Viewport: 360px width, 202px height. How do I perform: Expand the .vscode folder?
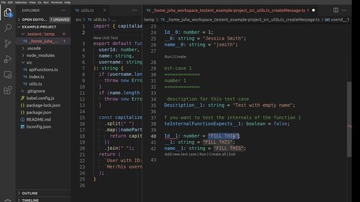coord(34,48)
